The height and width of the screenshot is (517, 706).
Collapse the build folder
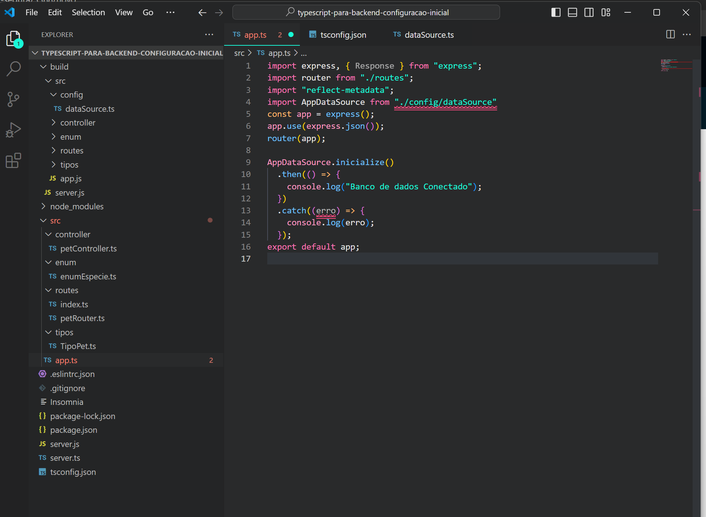tap(59, 67)
